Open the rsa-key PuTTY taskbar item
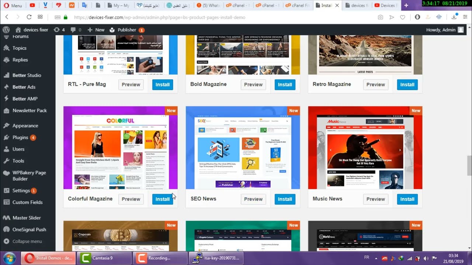Screen dimensions: 472x265 pyautogui.click(x=216, y=258)
